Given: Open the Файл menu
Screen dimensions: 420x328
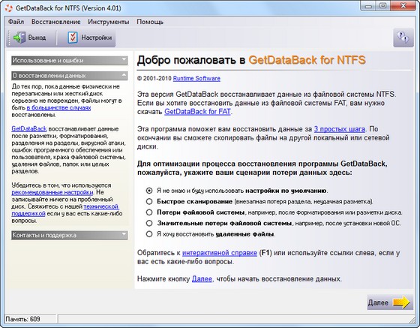Looking at the screenshot, I should coord(16,22).
